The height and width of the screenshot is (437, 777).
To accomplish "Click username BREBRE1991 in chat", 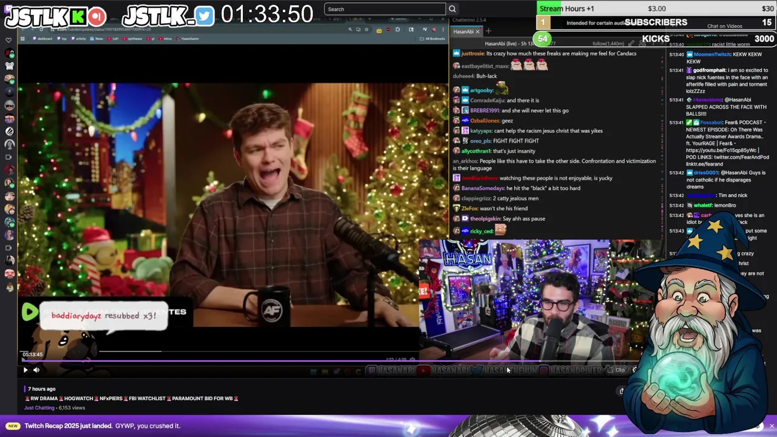I will pos(484,110).
